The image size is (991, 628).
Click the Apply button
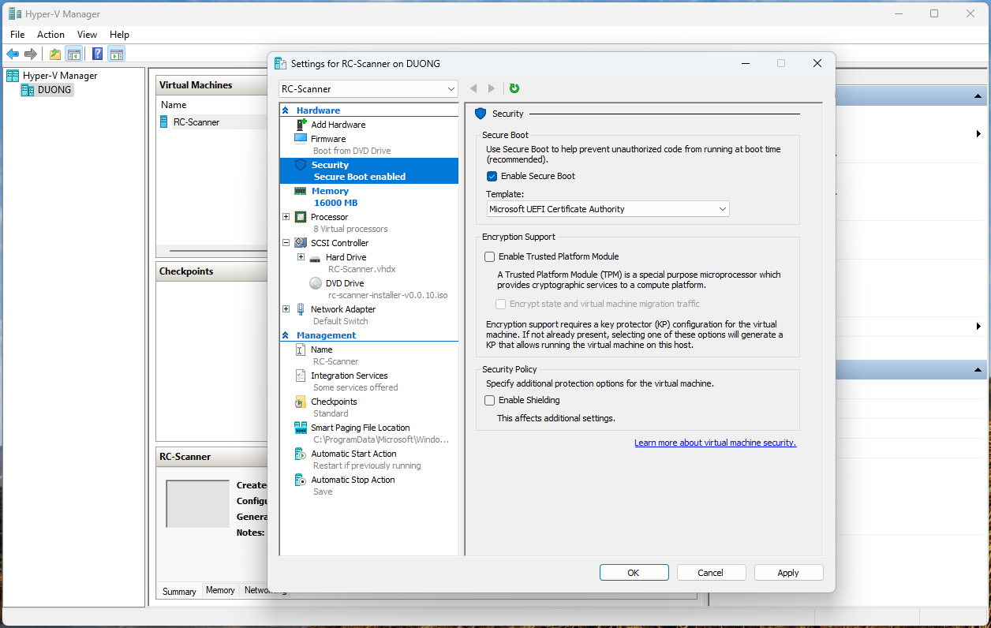pos(788,573)
